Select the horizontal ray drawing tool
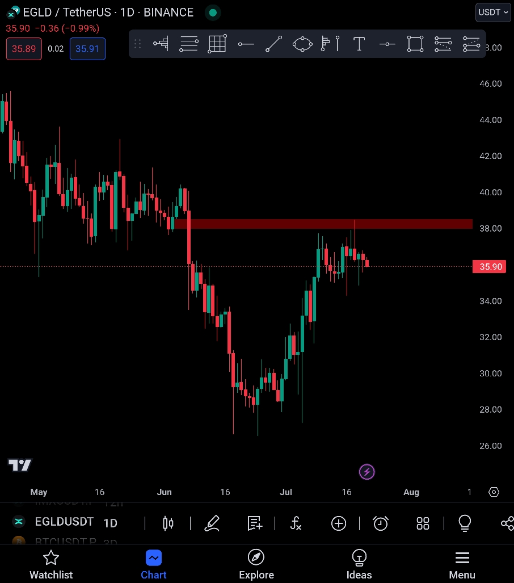The height and width of the screenshot is (583, 514). tap(246, 44)
